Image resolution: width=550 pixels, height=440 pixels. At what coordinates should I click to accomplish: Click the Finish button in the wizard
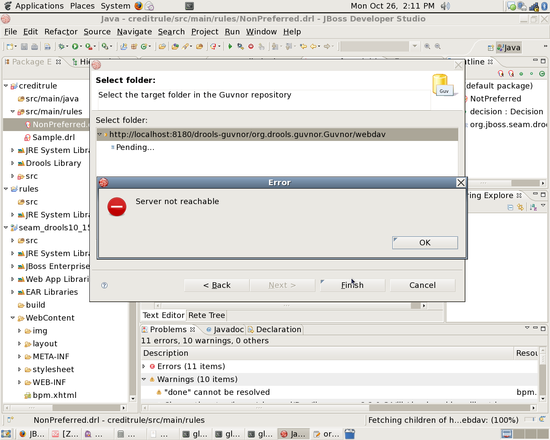[352, 285]
